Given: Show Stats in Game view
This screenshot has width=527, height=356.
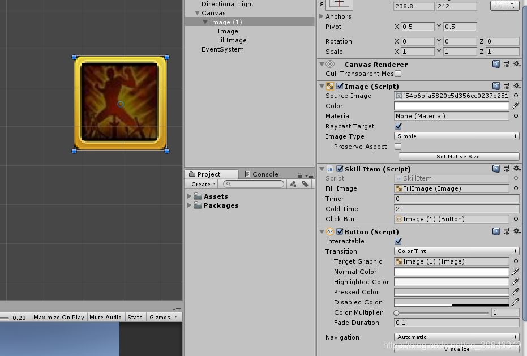Looking at the screenshot, I should pyautogui.click(x=135, y=317).
